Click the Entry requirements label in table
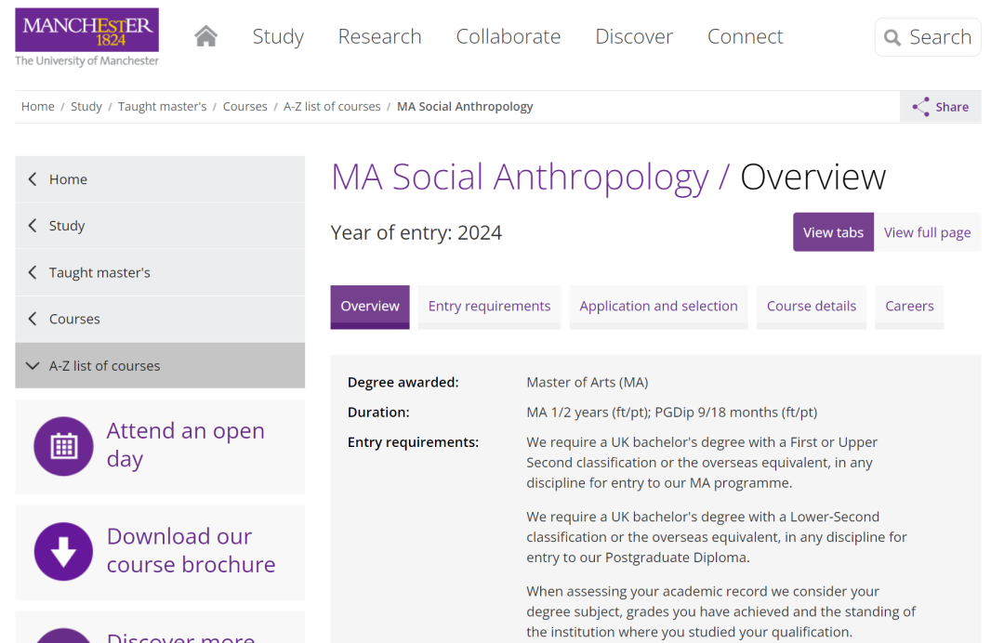Screen dimensions: 1004x643 (x=413, y=442)
